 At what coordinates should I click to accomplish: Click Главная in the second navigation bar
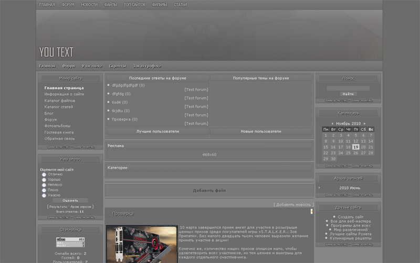(x=47, y=66)
